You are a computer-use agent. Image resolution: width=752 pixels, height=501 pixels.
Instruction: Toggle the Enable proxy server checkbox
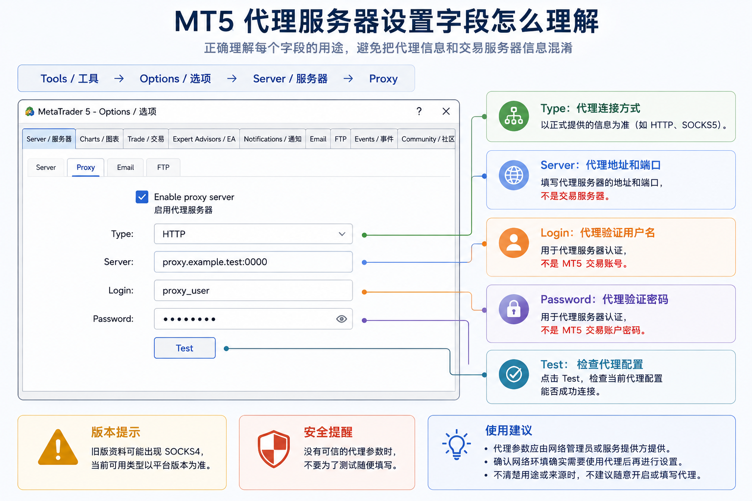pos(142,197)
